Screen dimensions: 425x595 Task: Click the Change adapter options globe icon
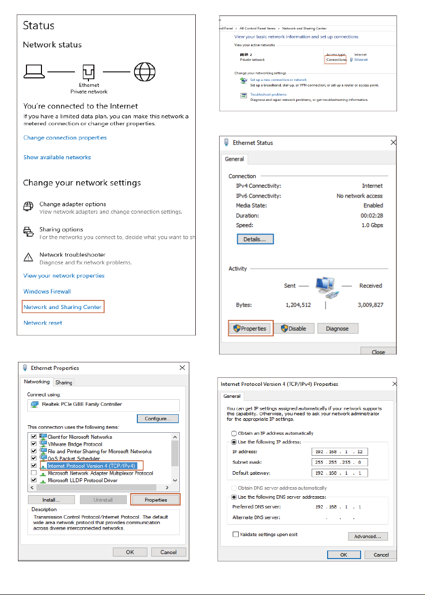click(28, 207)
